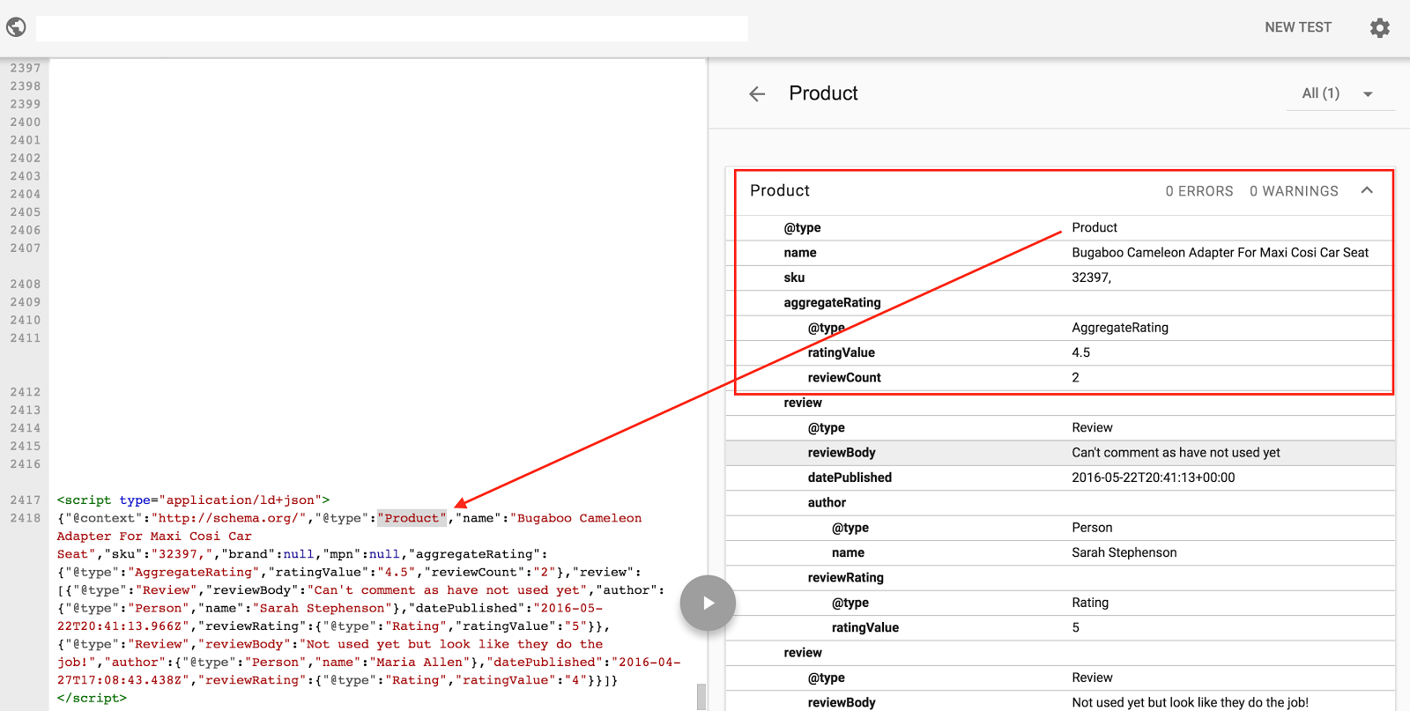
Task: Select "Not used yet but look like they do the job!"
Action: coord(1190,703)
